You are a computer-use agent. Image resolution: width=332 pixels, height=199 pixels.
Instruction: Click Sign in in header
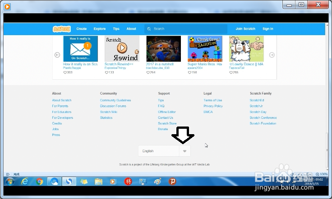tap(268, 29)
